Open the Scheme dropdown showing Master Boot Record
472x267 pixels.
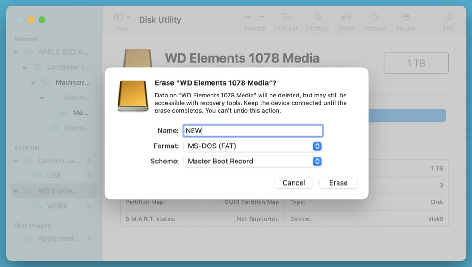253,161
